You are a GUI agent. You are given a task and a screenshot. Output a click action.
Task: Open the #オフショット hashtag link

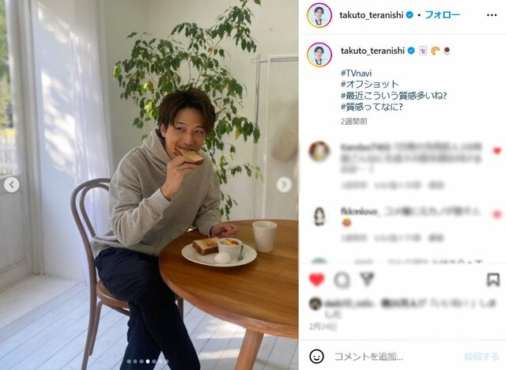pyautogui.click(x=370, y=84)
